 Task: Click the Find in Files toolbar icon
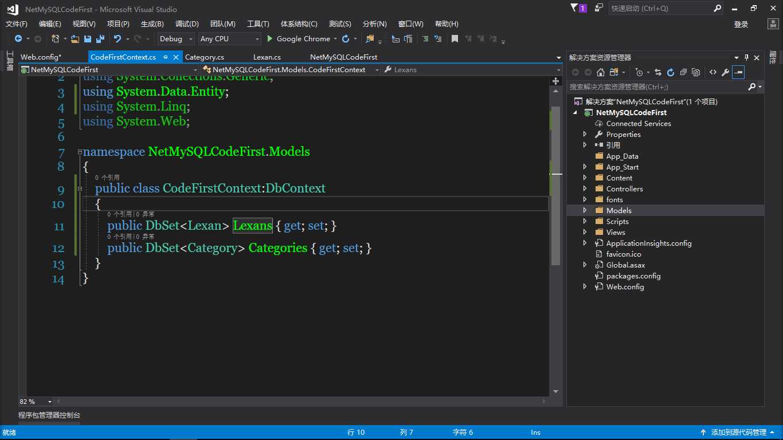[370, 39]
